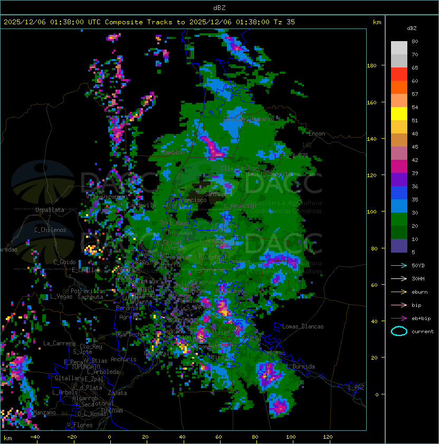Click the C_Chilenos place label
Image resolution: width=439 pixels, height=444 pixels.
pyautogui.click(x=50, y=230)
